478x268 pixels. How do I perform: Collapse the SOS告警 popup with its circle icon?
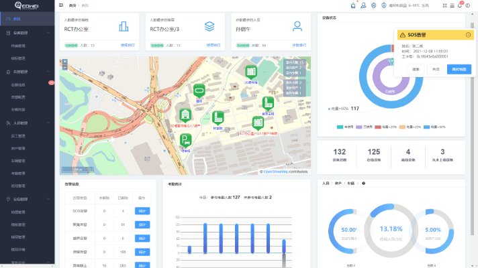pyautogui.click(x=468, y=35)
